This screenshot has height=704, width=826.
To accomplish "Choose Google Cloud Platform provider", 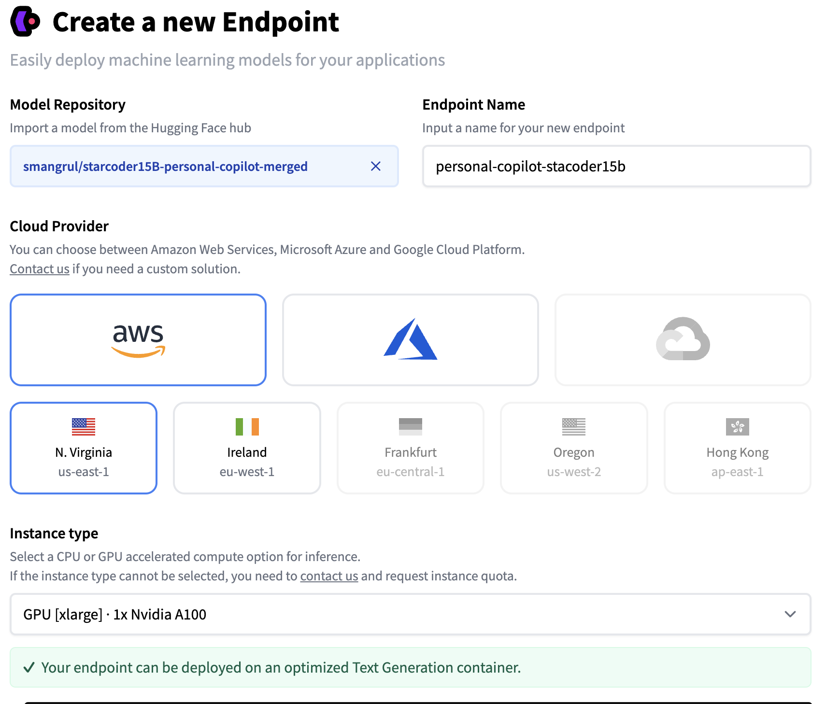I will pyautogui.click(x=683, y=340).
